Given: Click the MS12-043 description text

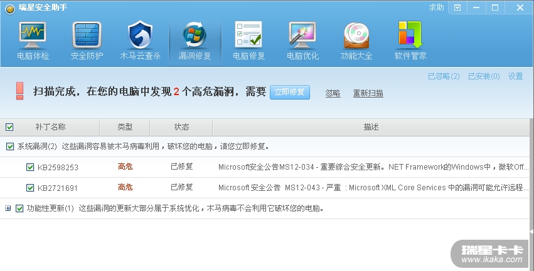Looking at the screenshot, I should click(x=373, y=188).
